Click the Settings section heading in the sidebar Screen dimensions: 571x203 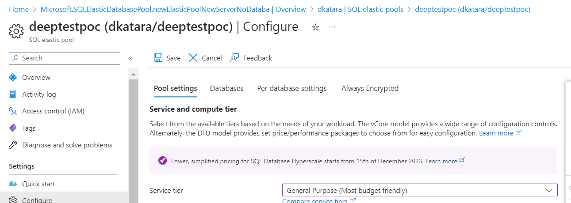pyautogui.click(x=22, y=166)
